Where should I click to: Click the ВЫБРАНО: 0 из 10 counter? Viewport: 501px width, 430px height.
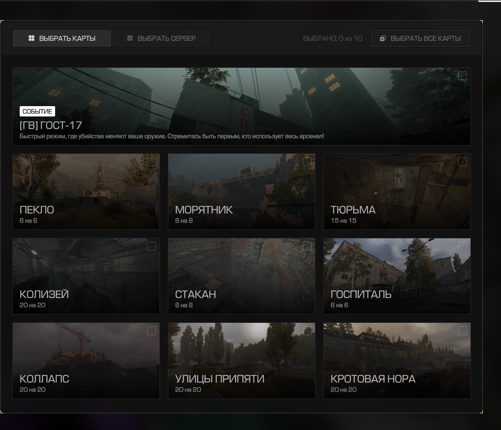[333, 39]
